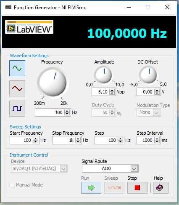Click the Frequency knob dial
Screen dimensions: 179x205
tap(53, 82)
